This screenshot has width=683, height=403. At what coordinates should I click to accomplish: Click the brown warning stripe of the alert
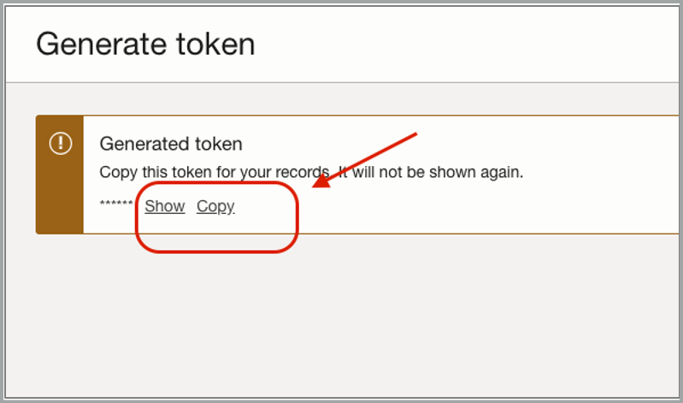[x=60, y=197]
